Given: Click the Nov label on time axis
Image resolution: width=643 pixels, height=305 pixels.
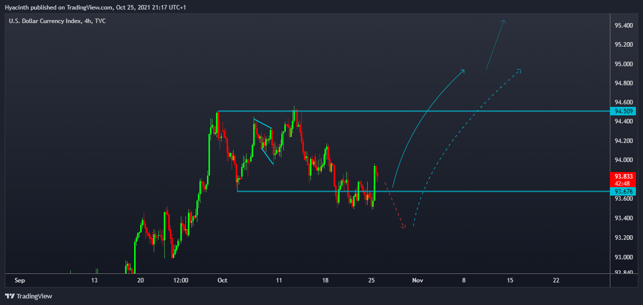Looking at the screenshot, I should (417, 280).
